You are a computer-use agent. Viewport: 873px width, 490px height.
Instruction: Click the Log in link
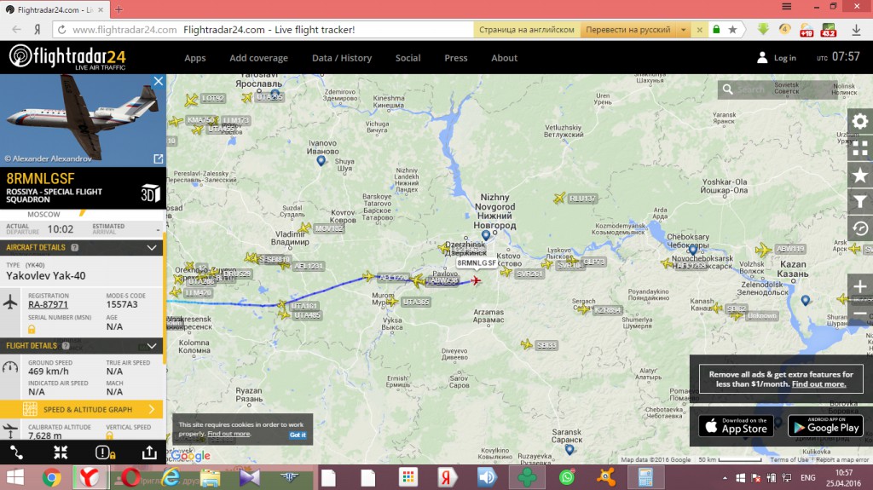(784, 58)
